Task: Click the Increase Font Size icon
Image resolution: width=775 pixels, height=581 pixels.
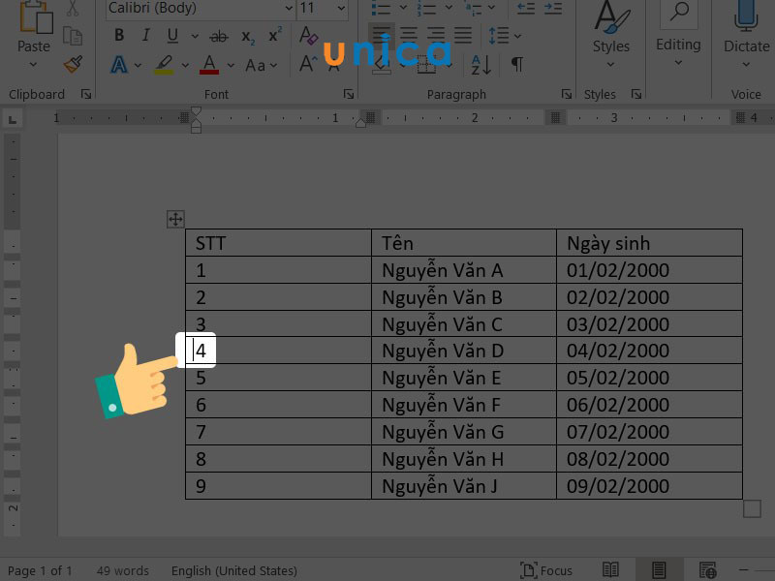Action: pyautogui.click(x=307, y=64)
